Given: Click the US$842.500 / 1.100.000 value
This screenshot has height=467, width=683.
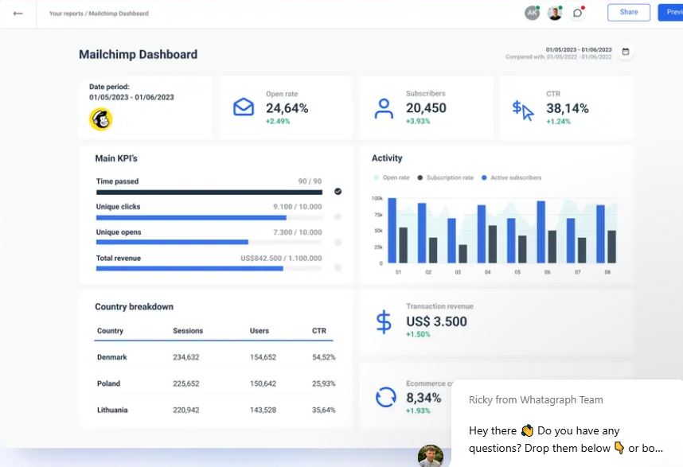Looking at the screenshot, I should 281,258.
